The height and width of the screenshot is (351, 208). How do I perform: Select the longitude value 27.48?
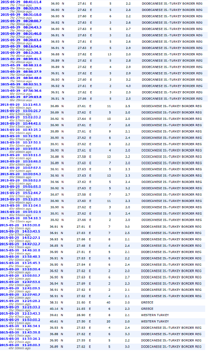81,246
